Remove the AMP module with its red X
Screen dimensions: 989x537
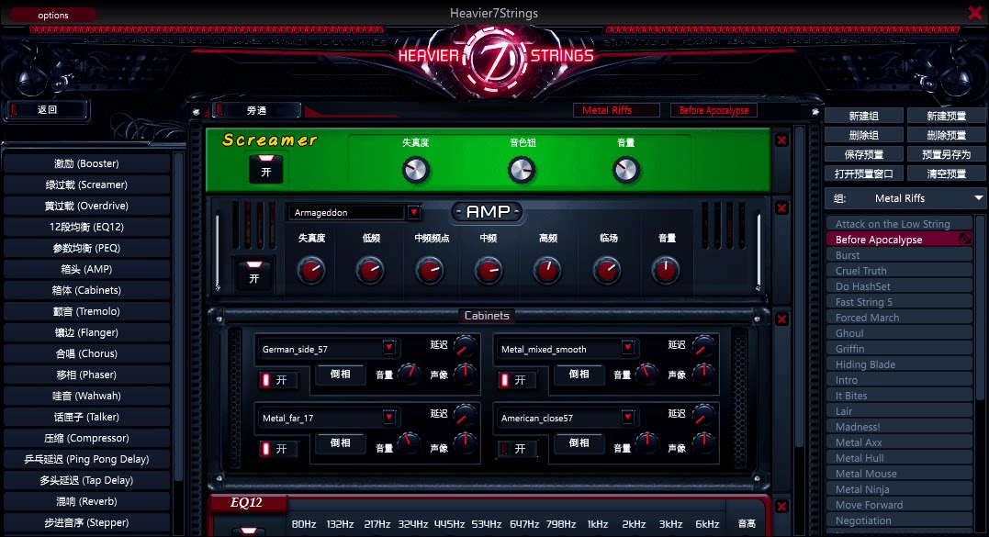[781, 208]
